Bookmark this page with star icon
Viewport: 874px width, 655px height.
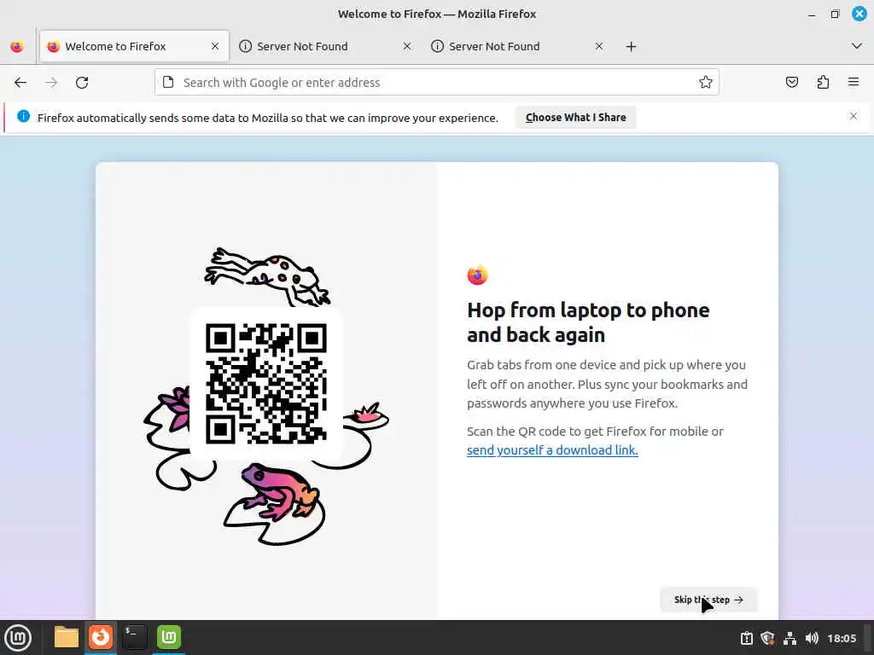coord(706,83)
